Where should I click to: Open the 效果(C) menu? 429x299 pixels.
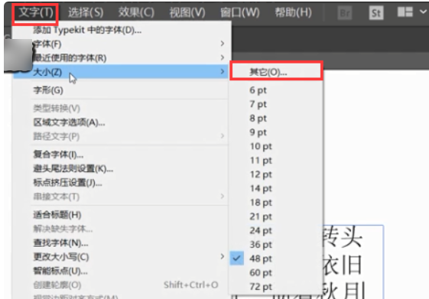pos(136,12)
